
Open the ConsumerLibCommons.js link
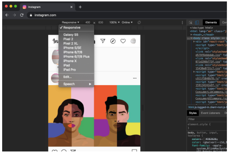[211, 92]
